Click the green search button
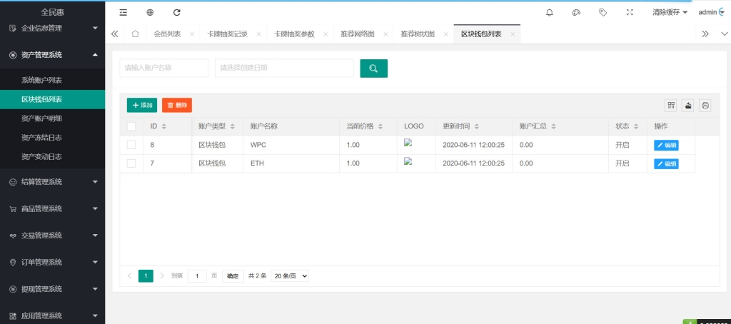 pos(373,68)
